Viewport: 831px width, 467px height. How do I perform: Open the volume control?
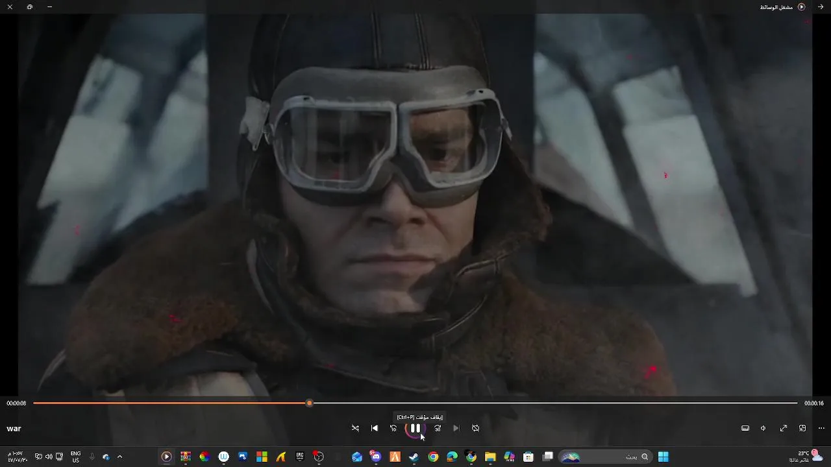pos(763,428)
